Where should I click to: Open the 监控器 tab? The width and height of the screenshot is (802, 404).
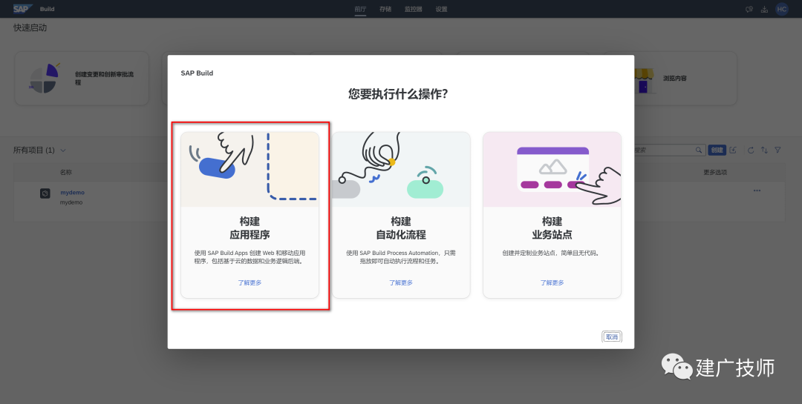[x=414, y=9]
